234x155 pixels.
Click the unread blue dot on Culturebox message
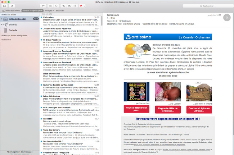click(x=41, y=17)
